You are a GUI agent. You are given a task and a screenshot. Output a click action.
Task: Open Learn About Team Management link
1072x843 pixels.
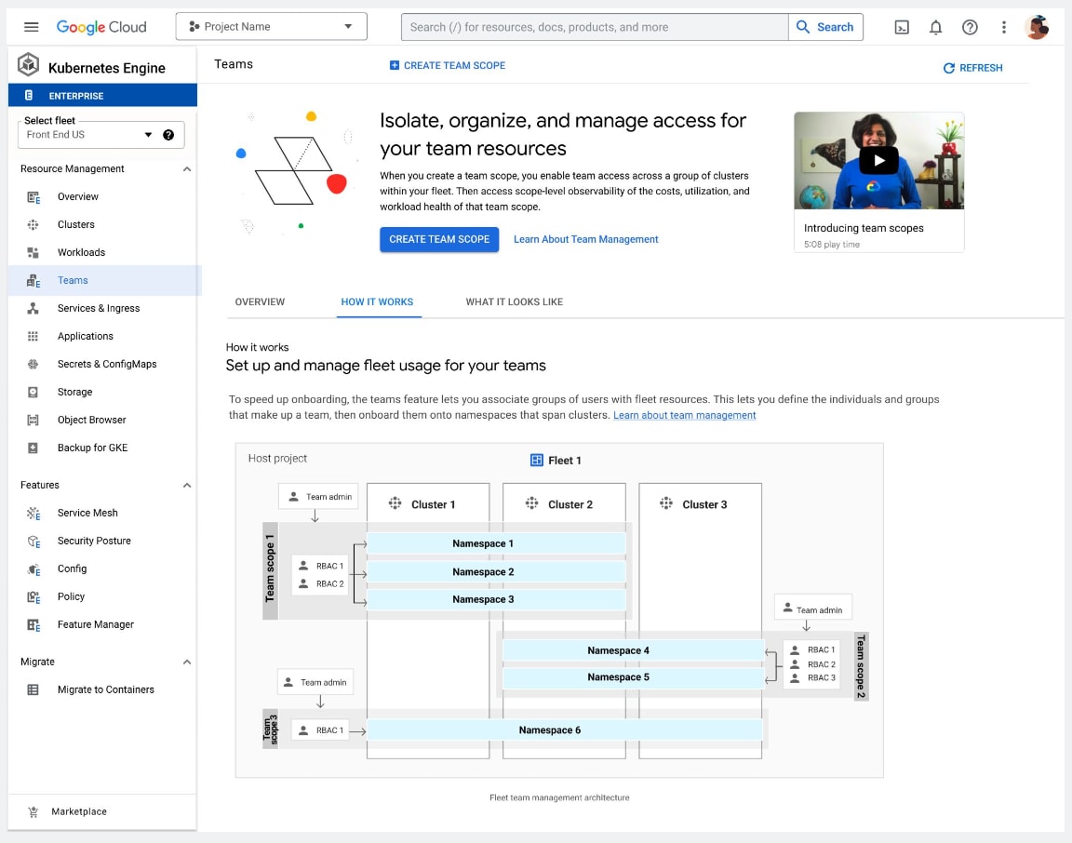(x=586, y=239)
